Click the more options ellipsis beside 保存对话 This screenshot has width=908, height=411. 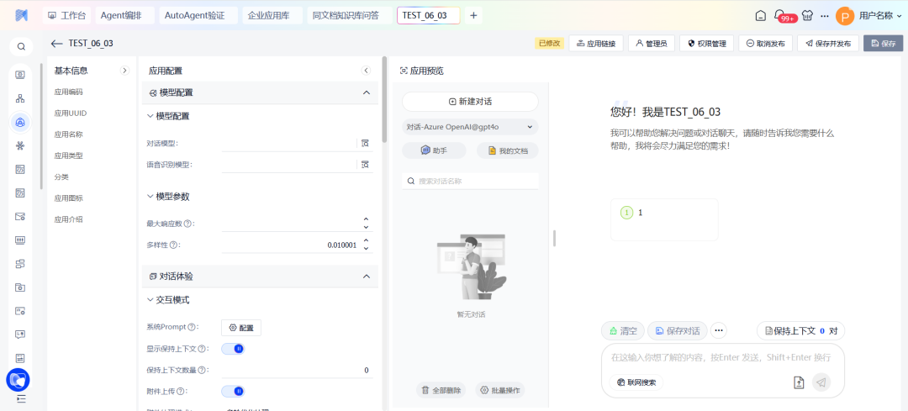[x=719, y=331]
